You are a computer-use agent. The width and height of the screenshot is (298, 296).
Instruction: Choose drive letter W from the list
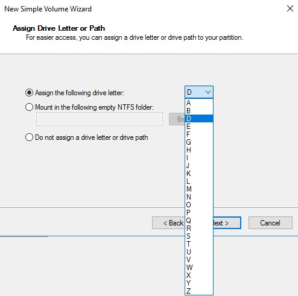click(199, 268)
